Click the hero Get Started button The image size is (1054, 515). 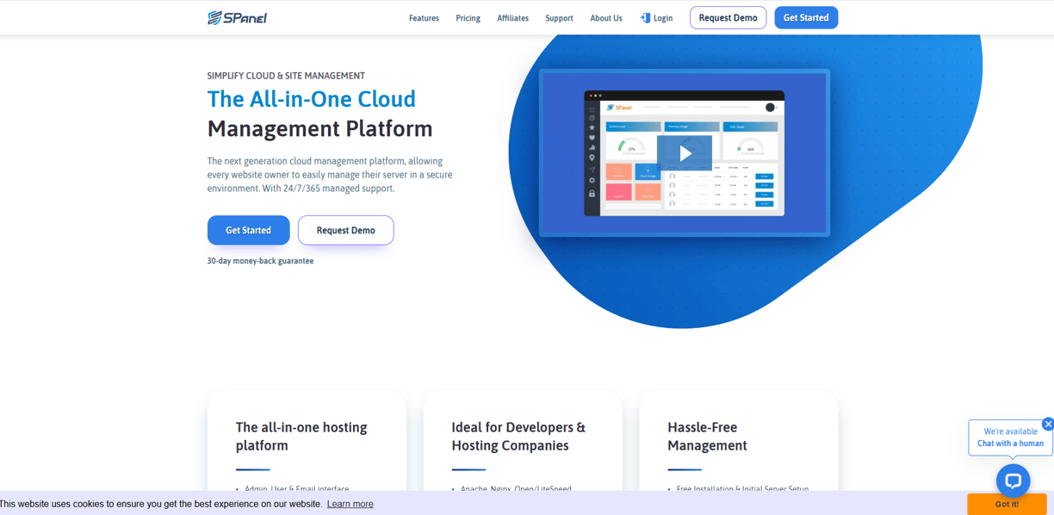(x=248, y=230)
